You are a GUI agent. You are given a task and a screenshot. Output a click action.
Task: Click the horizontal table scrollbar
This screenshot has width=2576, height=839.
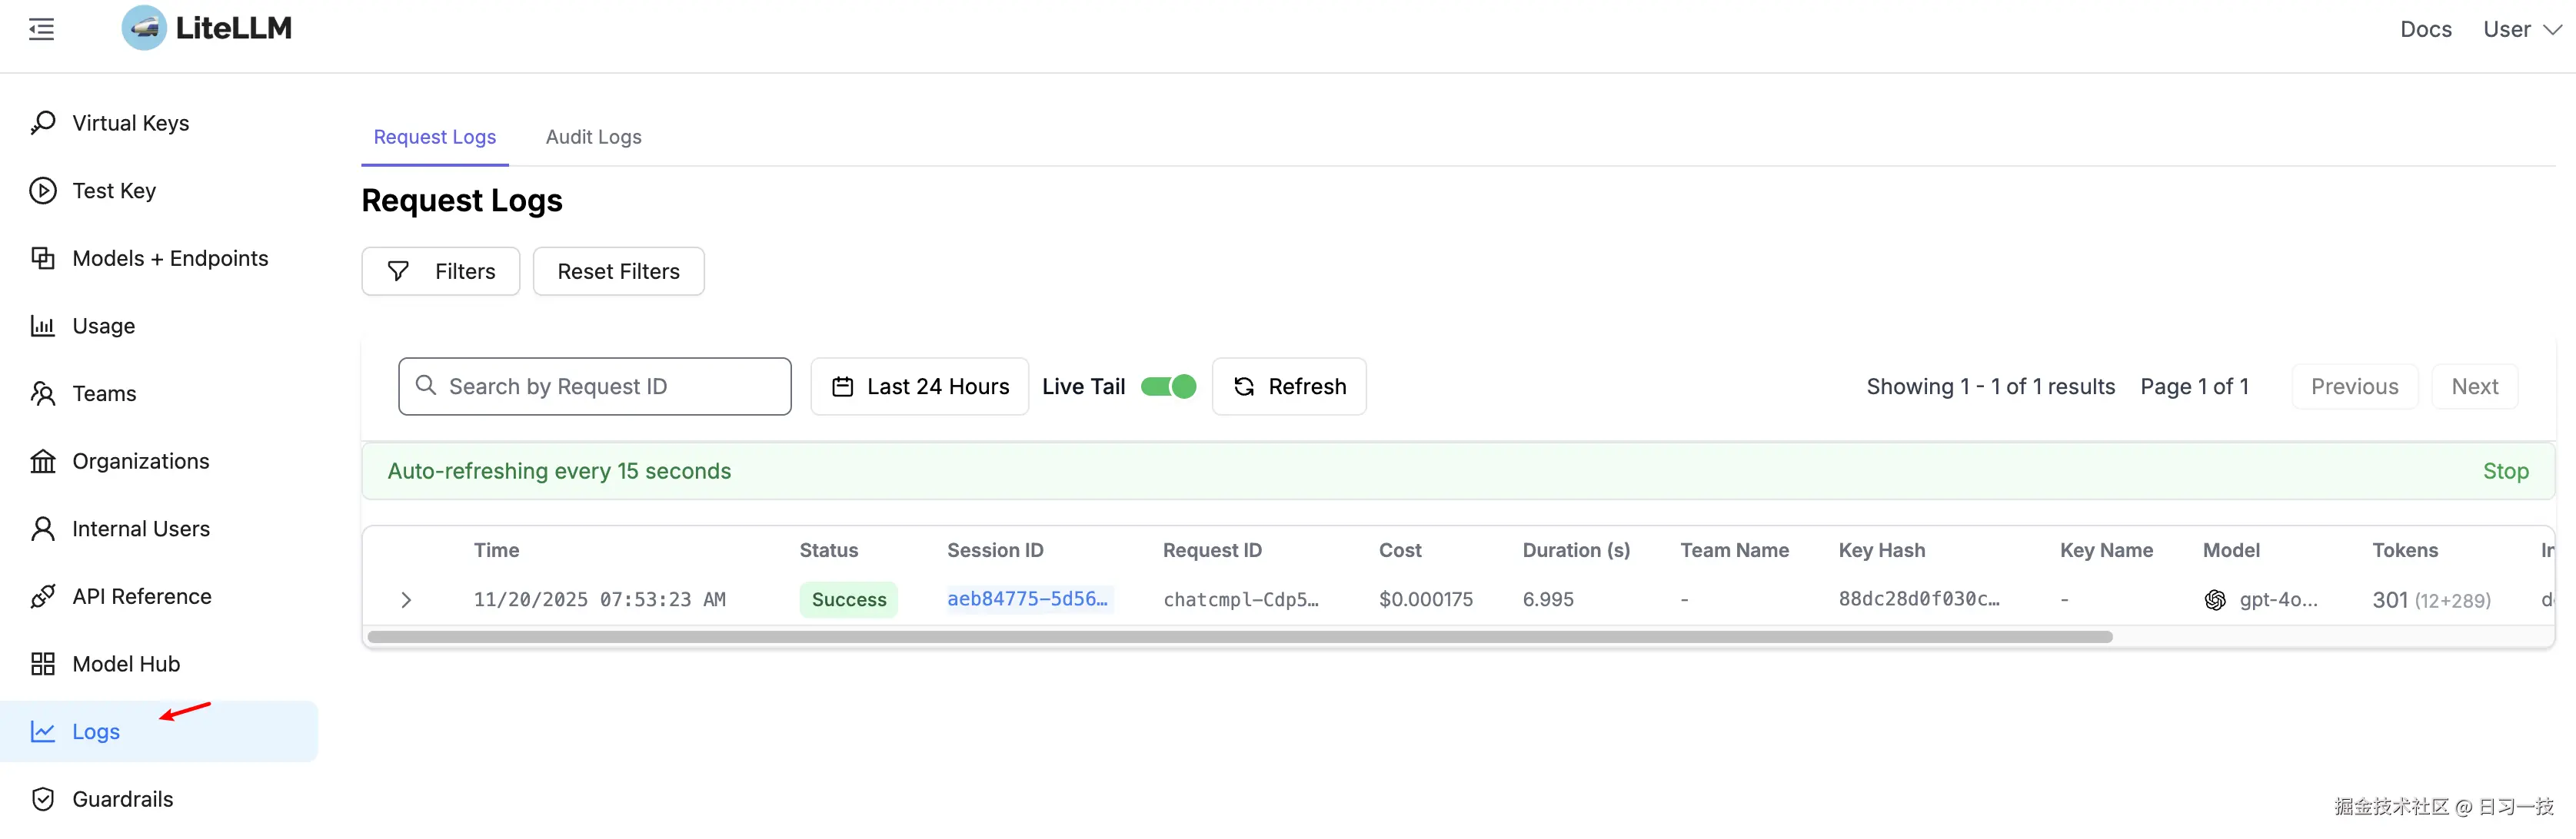1240,637
